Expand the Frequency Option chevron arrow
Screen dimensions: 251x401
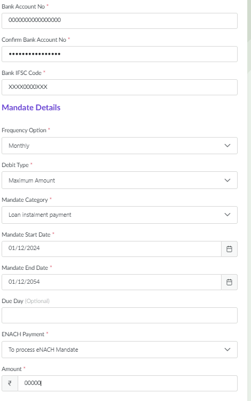(227, 146)
